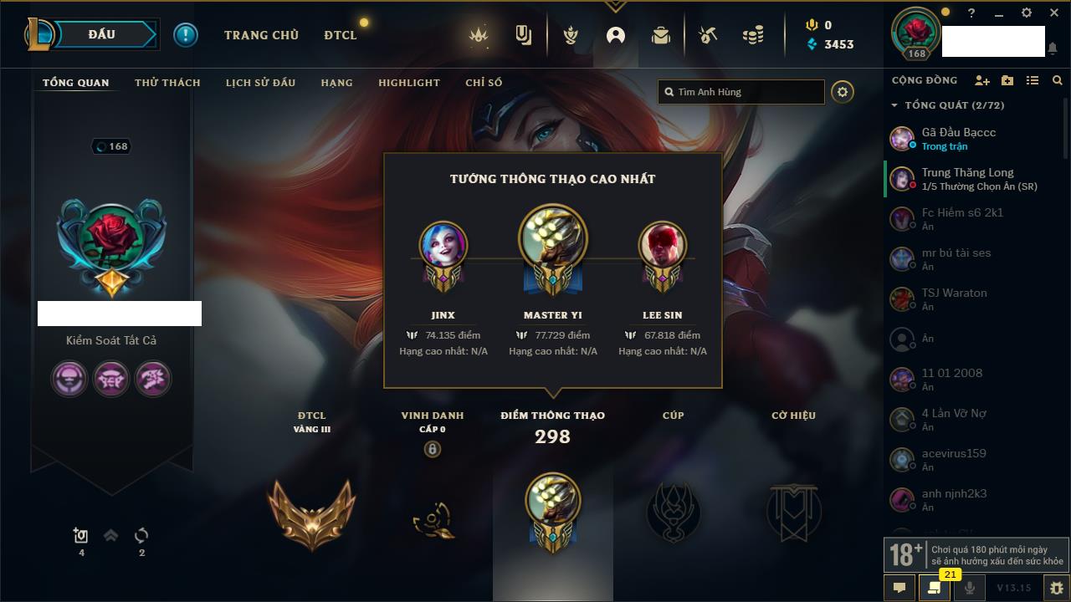Switch to the THỬ THÁCH tab
The image size is (1071, 602).
point(167,83)
